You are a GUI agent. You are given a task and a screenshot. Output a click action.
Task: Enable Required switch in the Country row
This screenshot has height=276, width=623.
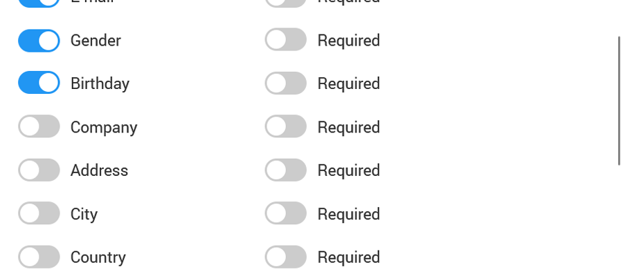click(286, 257)
